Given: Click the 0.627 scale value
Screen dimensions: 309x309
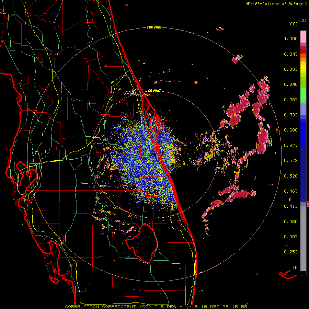Looking at the screenshot, I should (x=291, y=146).
